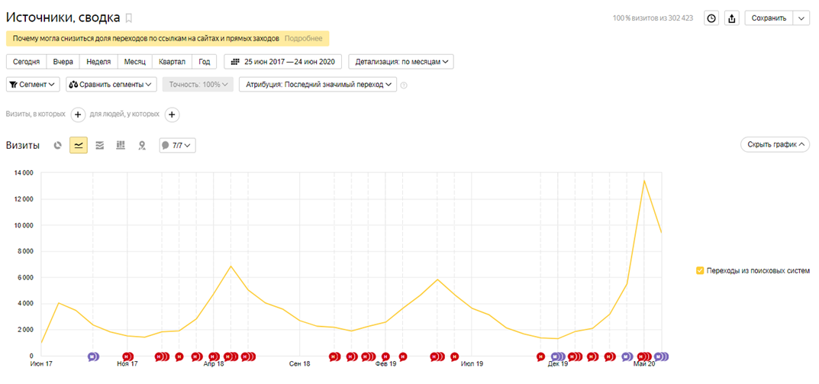The width and height of the screenshot is (819, 384).
Task: Click the Источники, сводка title
Action: pos(63,18)
